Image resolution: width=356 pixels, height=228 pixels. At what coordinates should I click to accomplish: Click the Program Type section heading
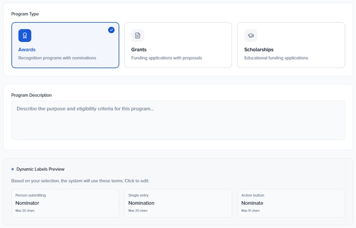click(x=25, y=14)
